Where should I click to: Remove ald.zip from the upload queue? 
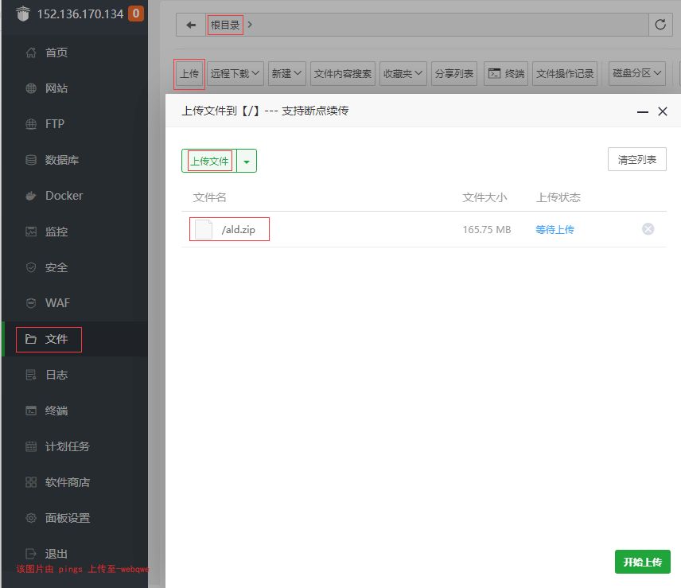[648, 229]
